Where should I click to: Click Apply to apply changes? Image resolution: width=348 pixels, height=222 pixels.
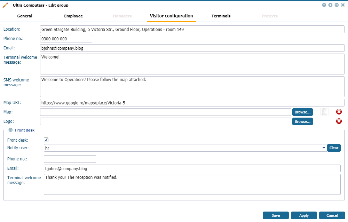[x=304, y=215]
